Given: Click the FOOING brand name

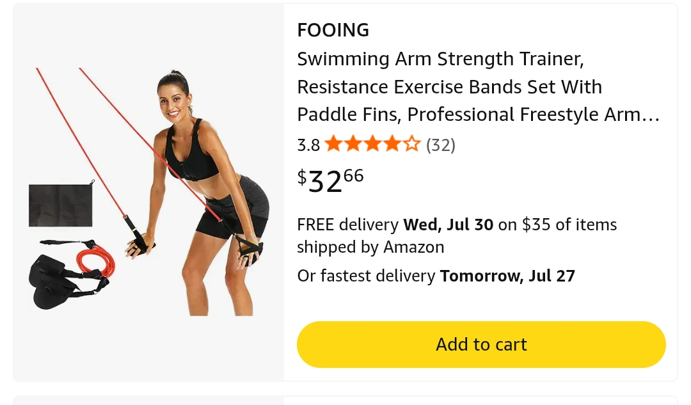Looking at the screenshot, I should (x=333, y=30).
